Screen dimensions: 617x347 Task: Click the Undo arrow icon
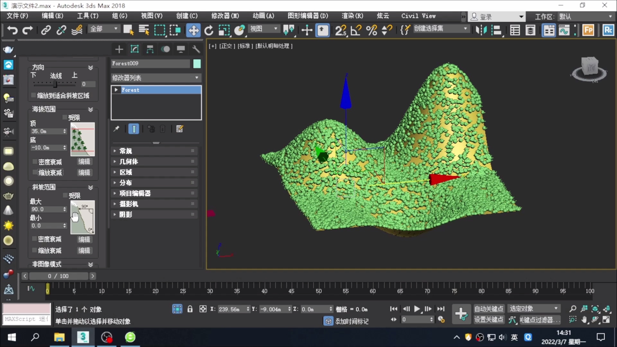(12, 31)
